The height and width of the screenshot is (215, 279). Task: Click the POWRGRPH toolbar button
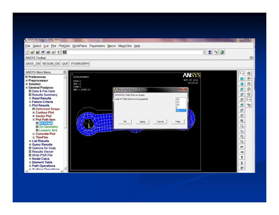(80, 64)
